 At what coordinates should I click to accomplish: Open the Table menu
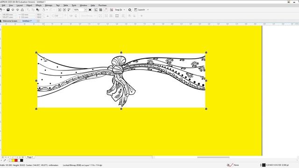click(x=65, y=5)
